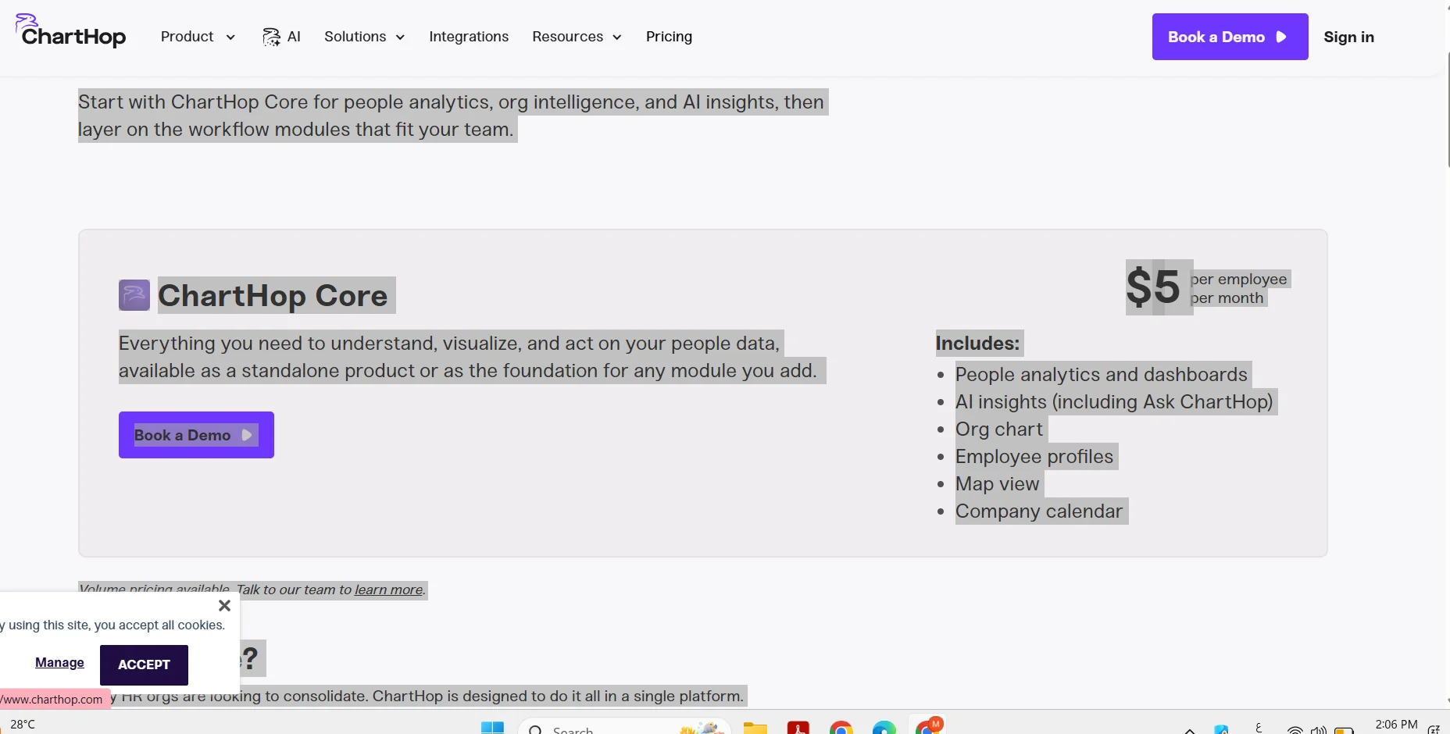Click the volume speaker tray icon
This screenshot has width=1450, height=734.
tap(1319, 730)
